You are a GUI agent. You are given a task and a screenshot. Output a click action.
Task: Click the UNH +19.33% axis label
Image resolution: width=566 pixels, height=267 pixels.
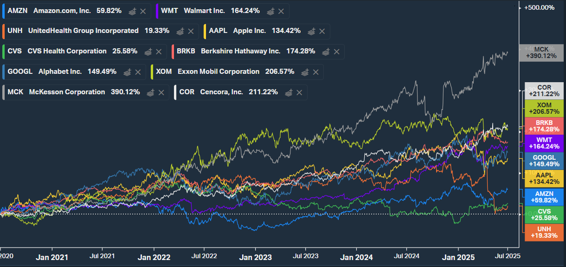point(544,232)
